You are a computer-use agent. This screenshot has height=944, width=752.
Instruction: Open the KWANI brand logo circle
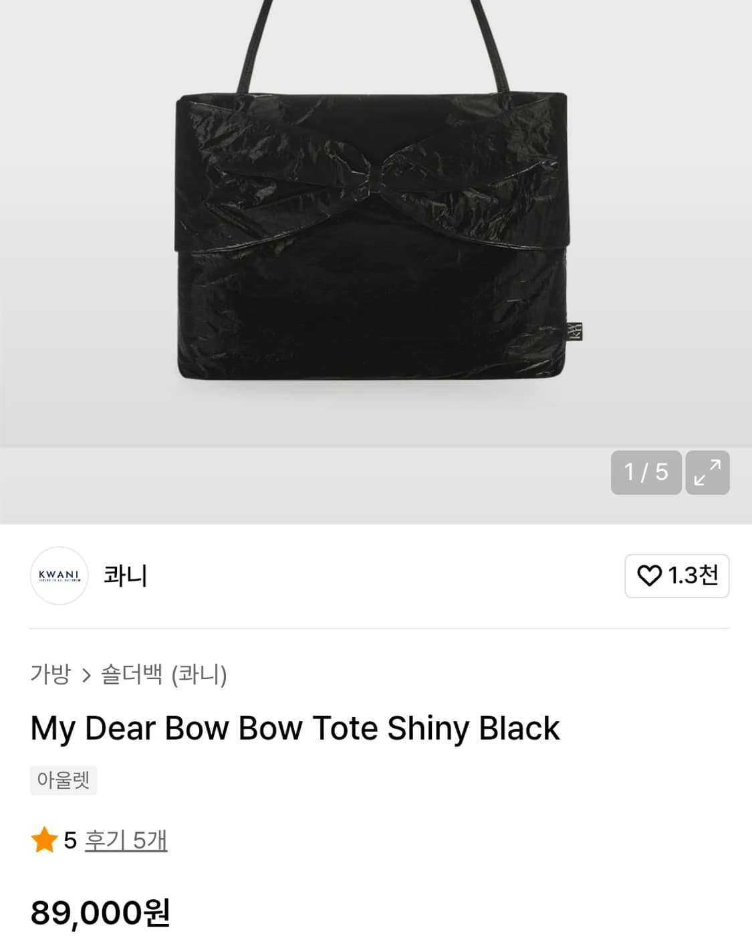pos(59,575)
